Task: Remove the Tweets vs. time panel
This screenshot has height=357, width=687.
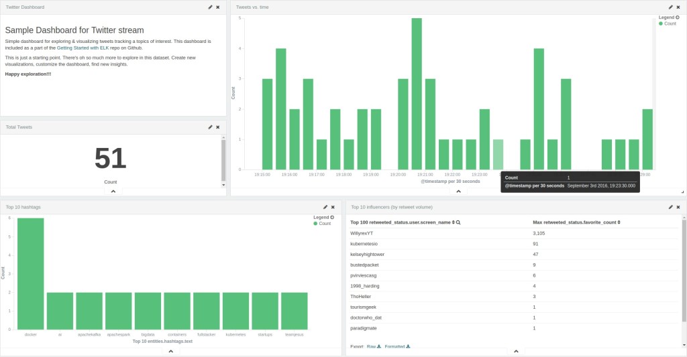Action: coord(678,7)
